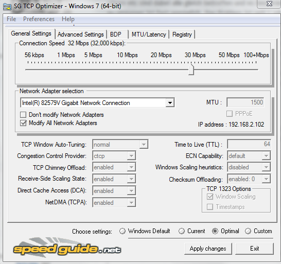The width and height of the screenshot is (281, 264).
Task: Select the Optimal settings radio button
Action: [215, 231]
